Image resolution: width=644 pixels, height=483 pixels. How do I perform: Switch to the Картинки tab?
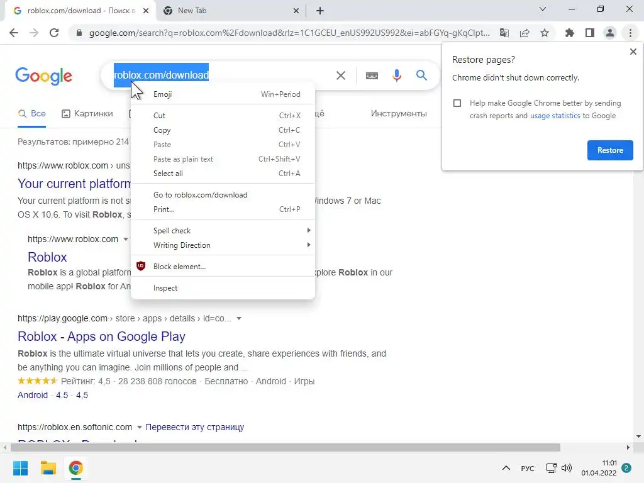(x=87, y=114)
